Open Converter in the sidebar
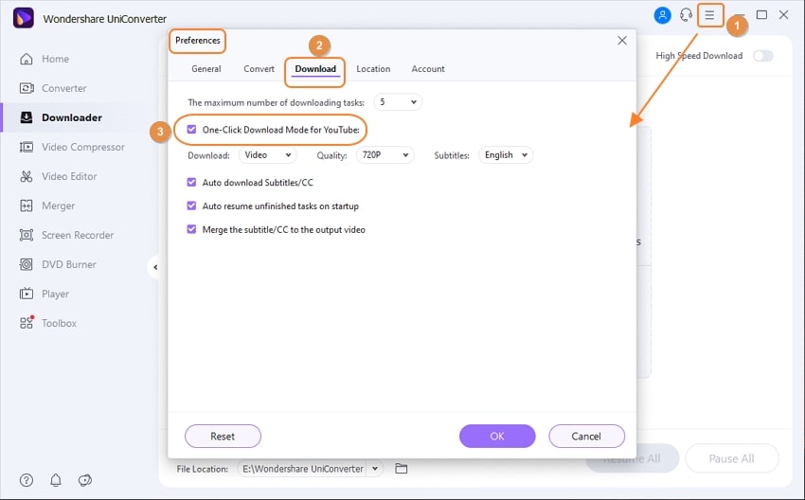Viewport: 805px width, 500px height. pos(64,88)
